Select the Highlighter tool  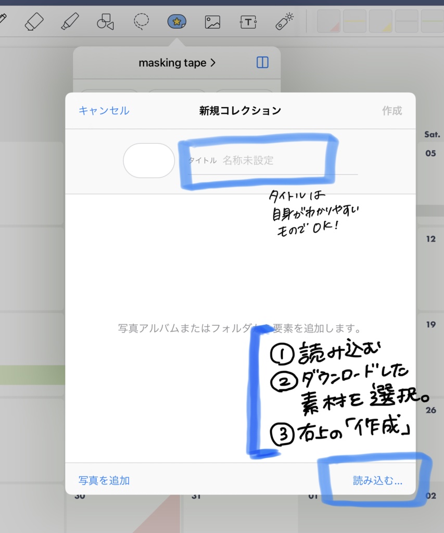pyautogui.click(x=70, y=21)
